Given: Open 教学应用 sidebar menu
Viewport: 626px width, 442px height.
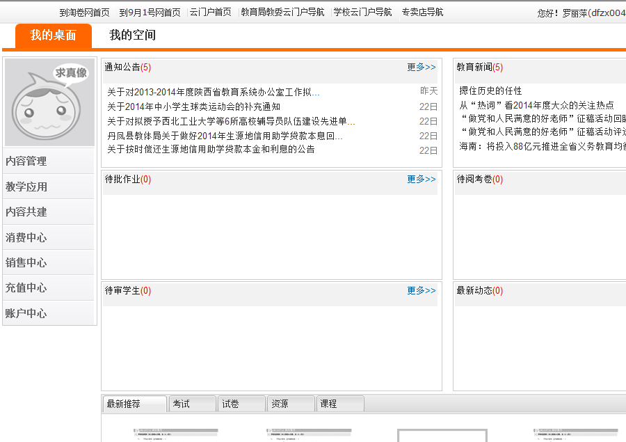Looking at the screenshot, I should point(26,187).
